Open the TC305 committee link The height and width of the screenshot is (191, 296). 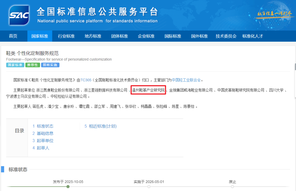coord(87,80)
